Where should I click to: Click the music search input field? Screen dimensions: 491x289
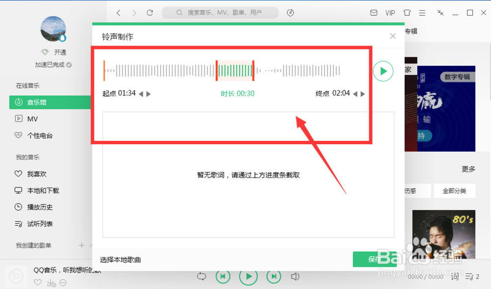[x=220, y=12]
